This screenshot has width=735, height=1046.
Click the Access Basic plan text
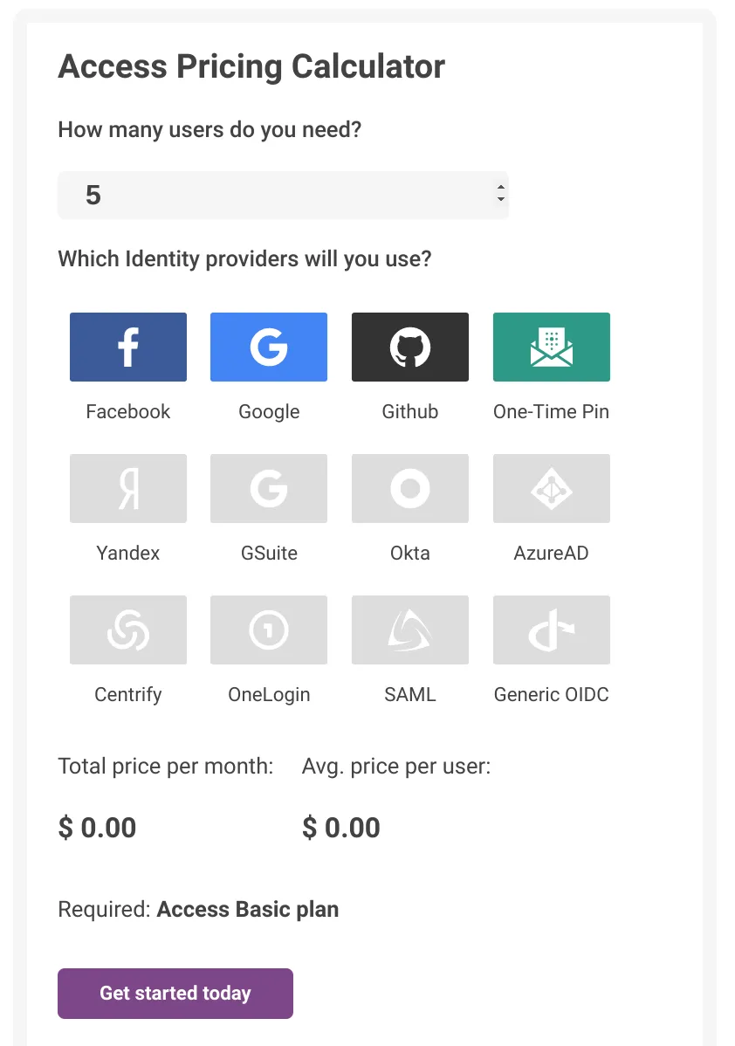247,909
